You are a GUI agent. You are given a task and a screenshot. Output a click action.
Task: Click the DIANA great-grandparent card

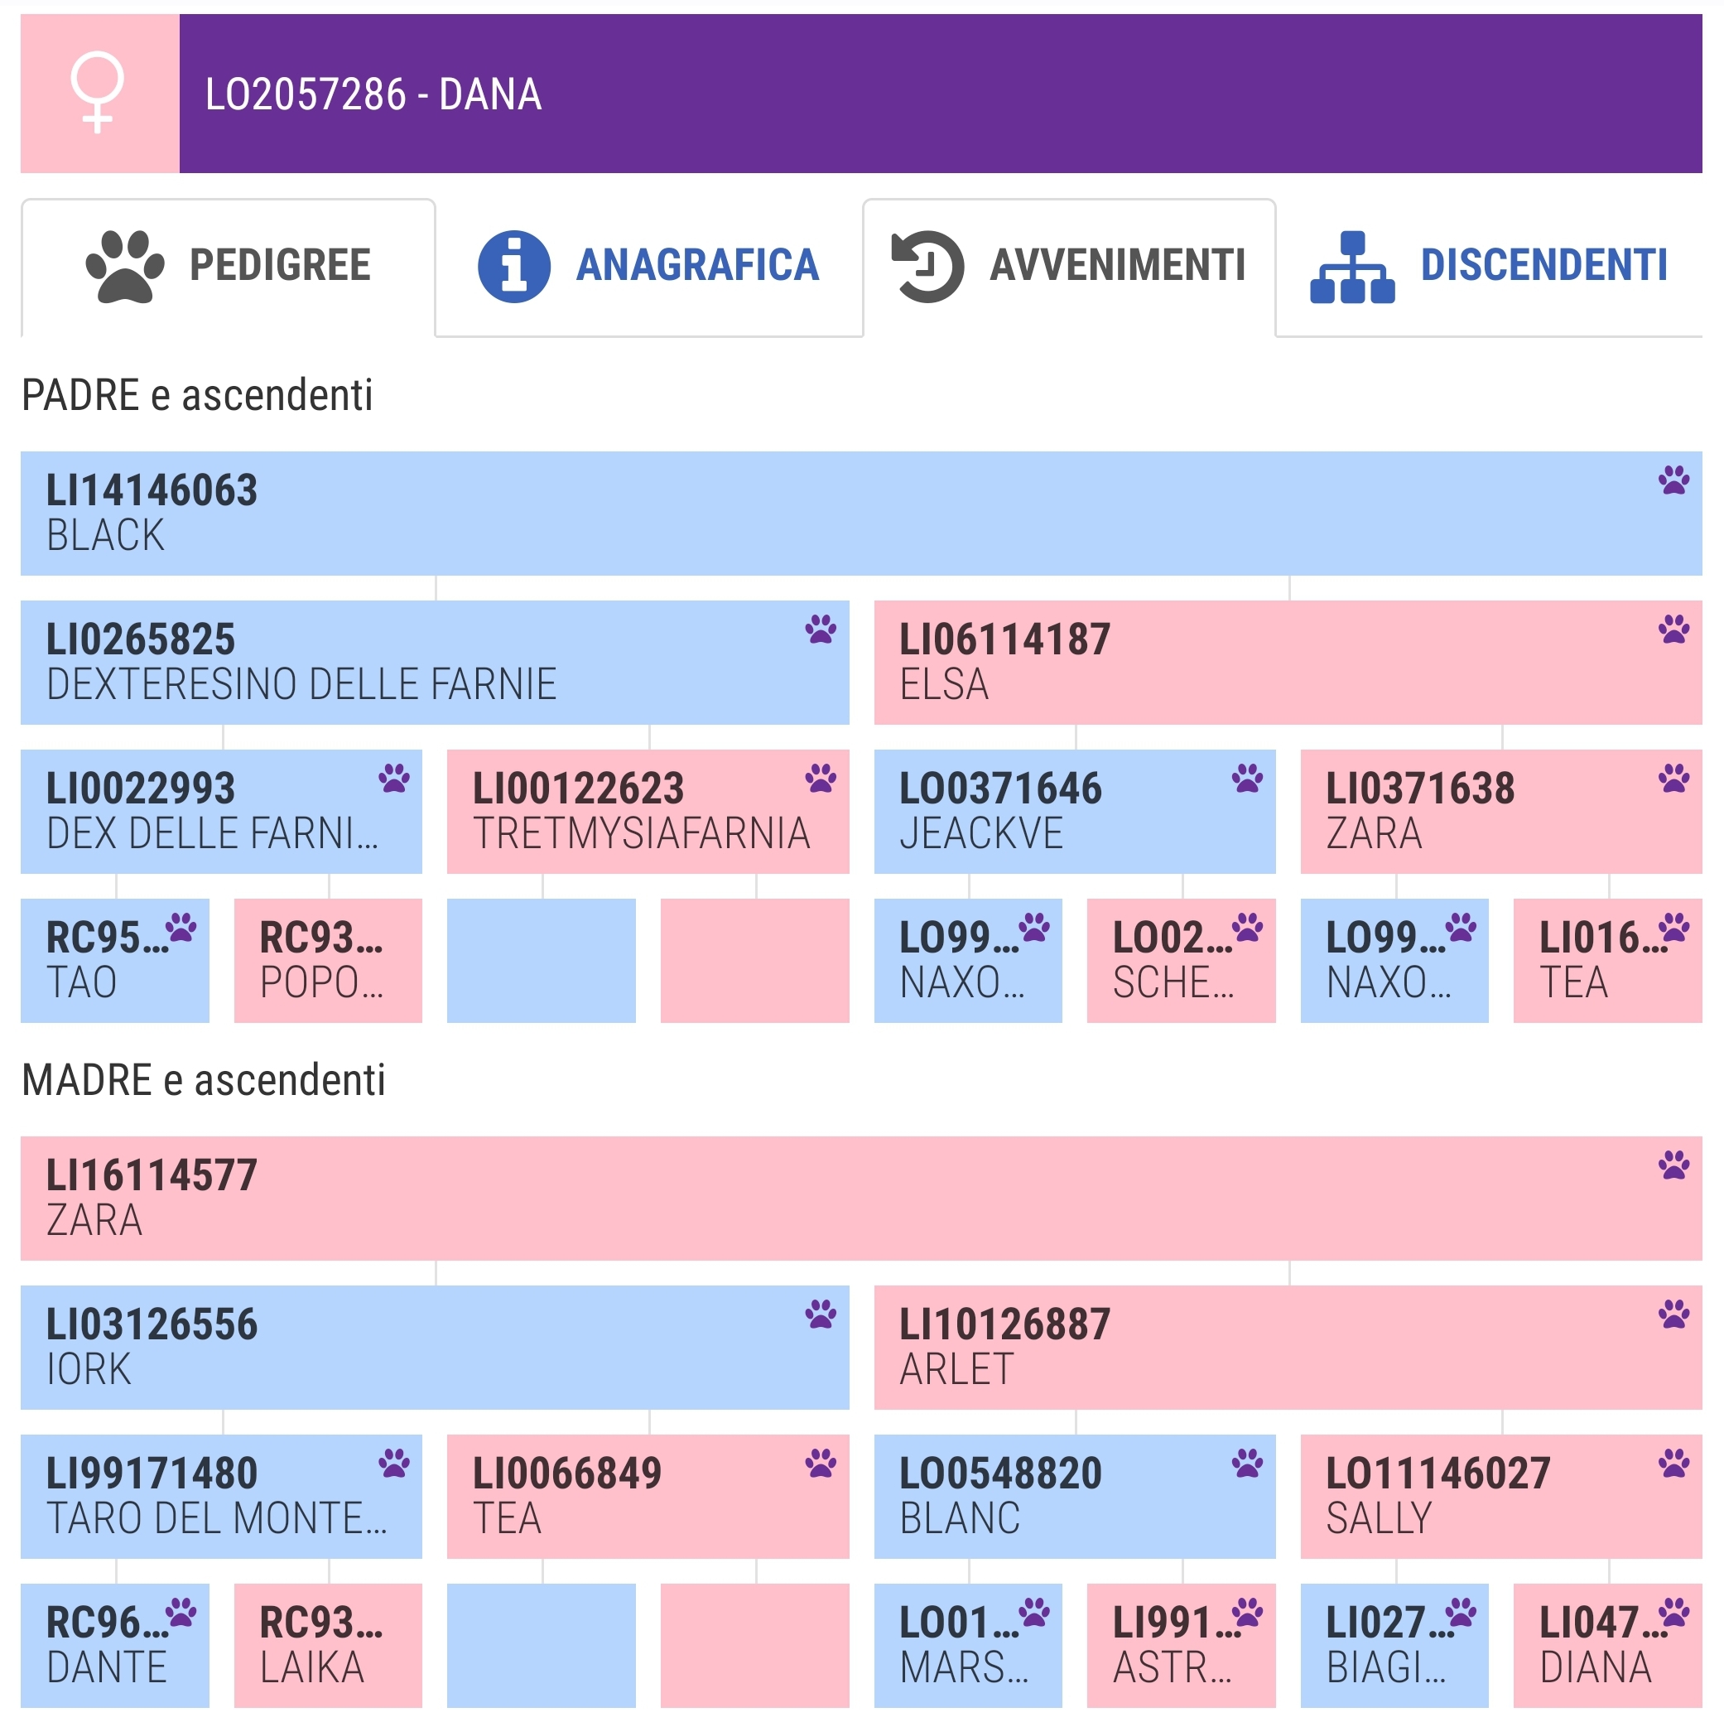tap(1606, 1645)
